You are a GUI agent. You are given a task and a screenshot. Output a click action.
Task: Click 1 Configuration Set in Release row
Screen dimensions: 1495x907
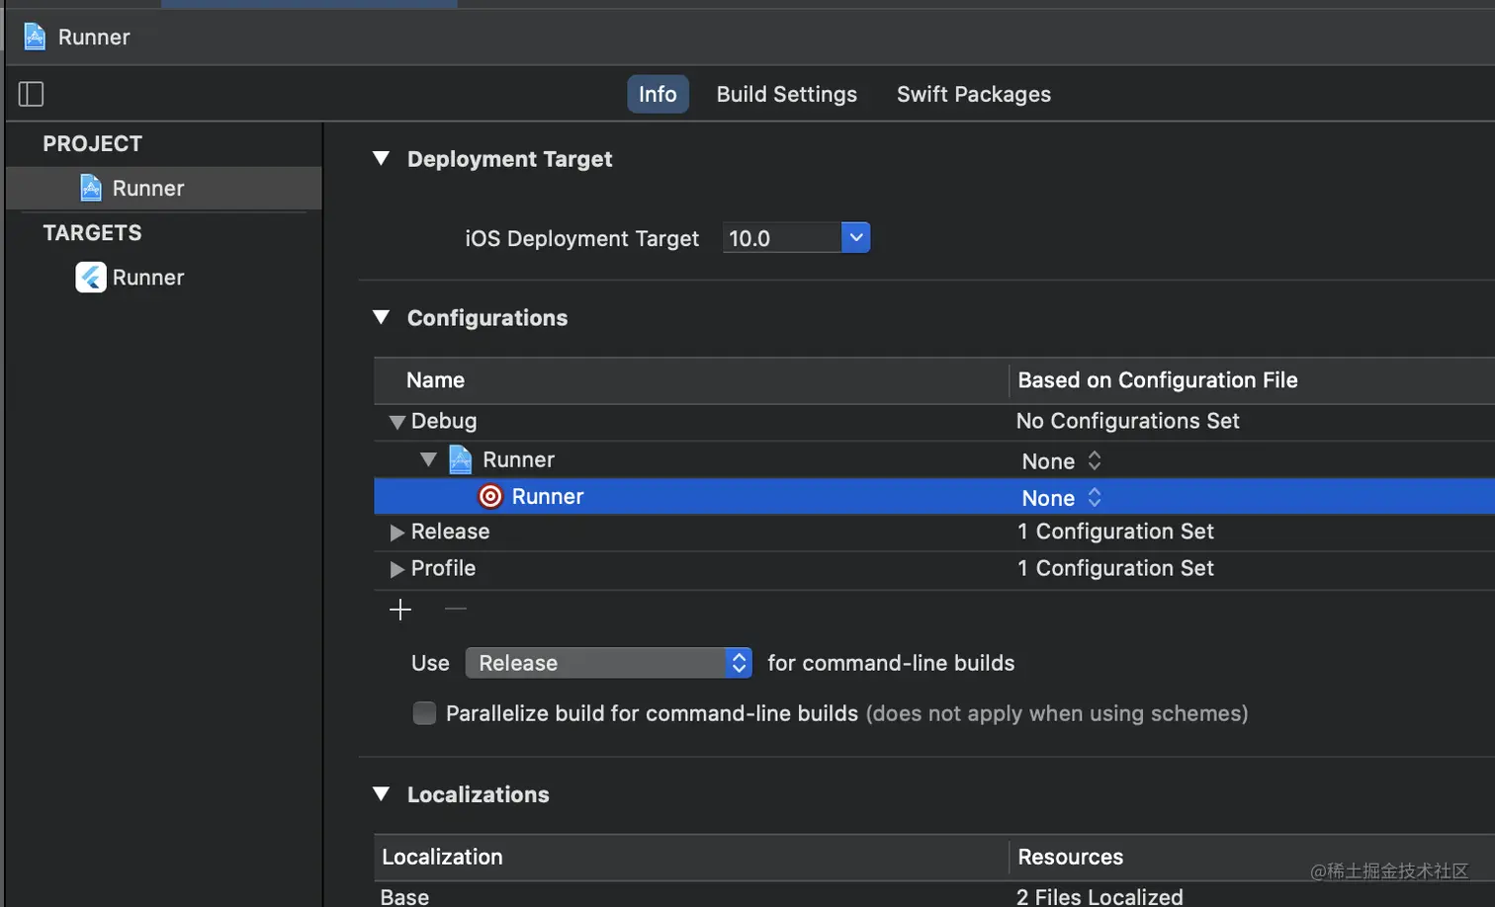pos(1115,532)
